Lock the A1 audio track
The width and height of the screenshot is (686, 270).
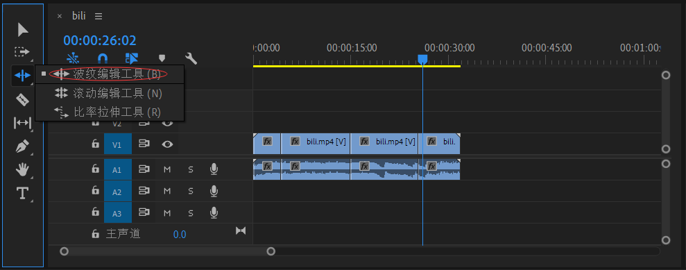pyautogui.click(x=95, y=169)
